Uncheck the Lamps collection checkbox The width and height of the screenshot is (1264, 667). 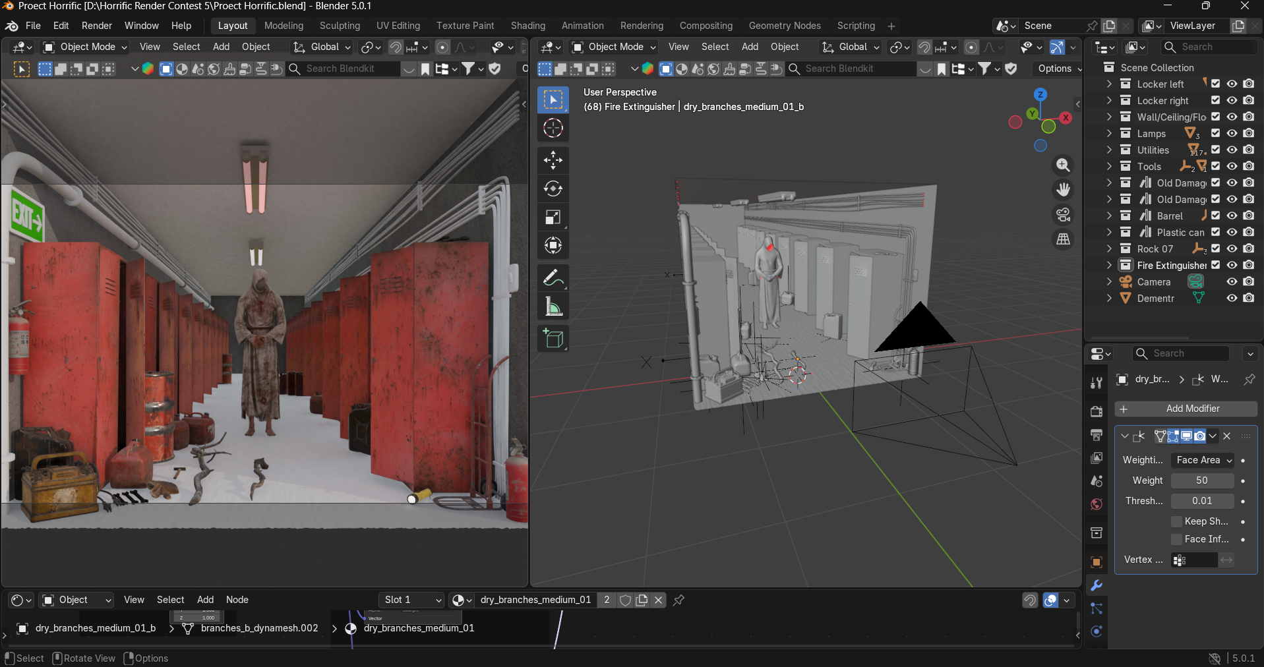[x=1215, y=133]
